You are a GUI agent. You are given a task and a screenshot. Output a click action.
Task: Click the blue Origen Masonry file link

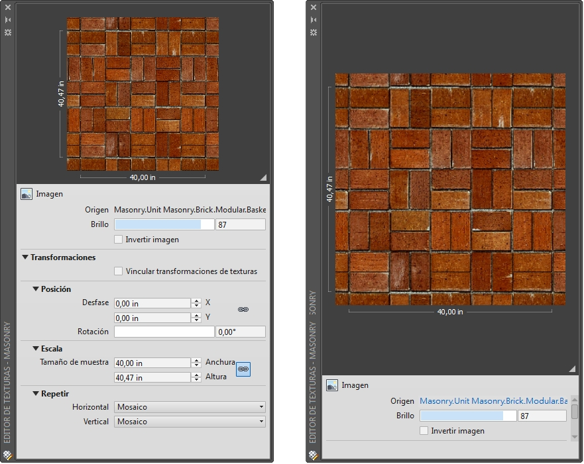pos(493,401)
